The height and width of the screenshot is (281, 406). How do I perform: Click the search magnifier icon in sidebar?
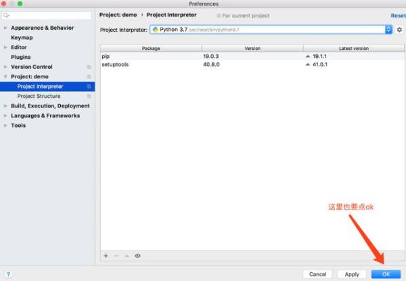[x=6, y=16]
